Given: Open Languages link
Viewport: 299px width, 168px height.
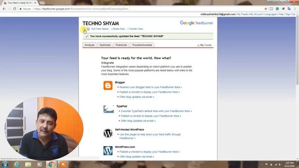Looking at the screenshot, I should 271,14.
